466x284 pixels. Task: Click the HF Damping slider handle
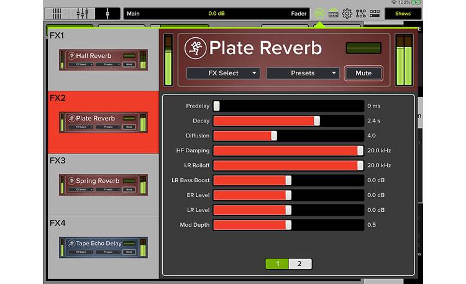pyautogui.click(x=360, y=150)
